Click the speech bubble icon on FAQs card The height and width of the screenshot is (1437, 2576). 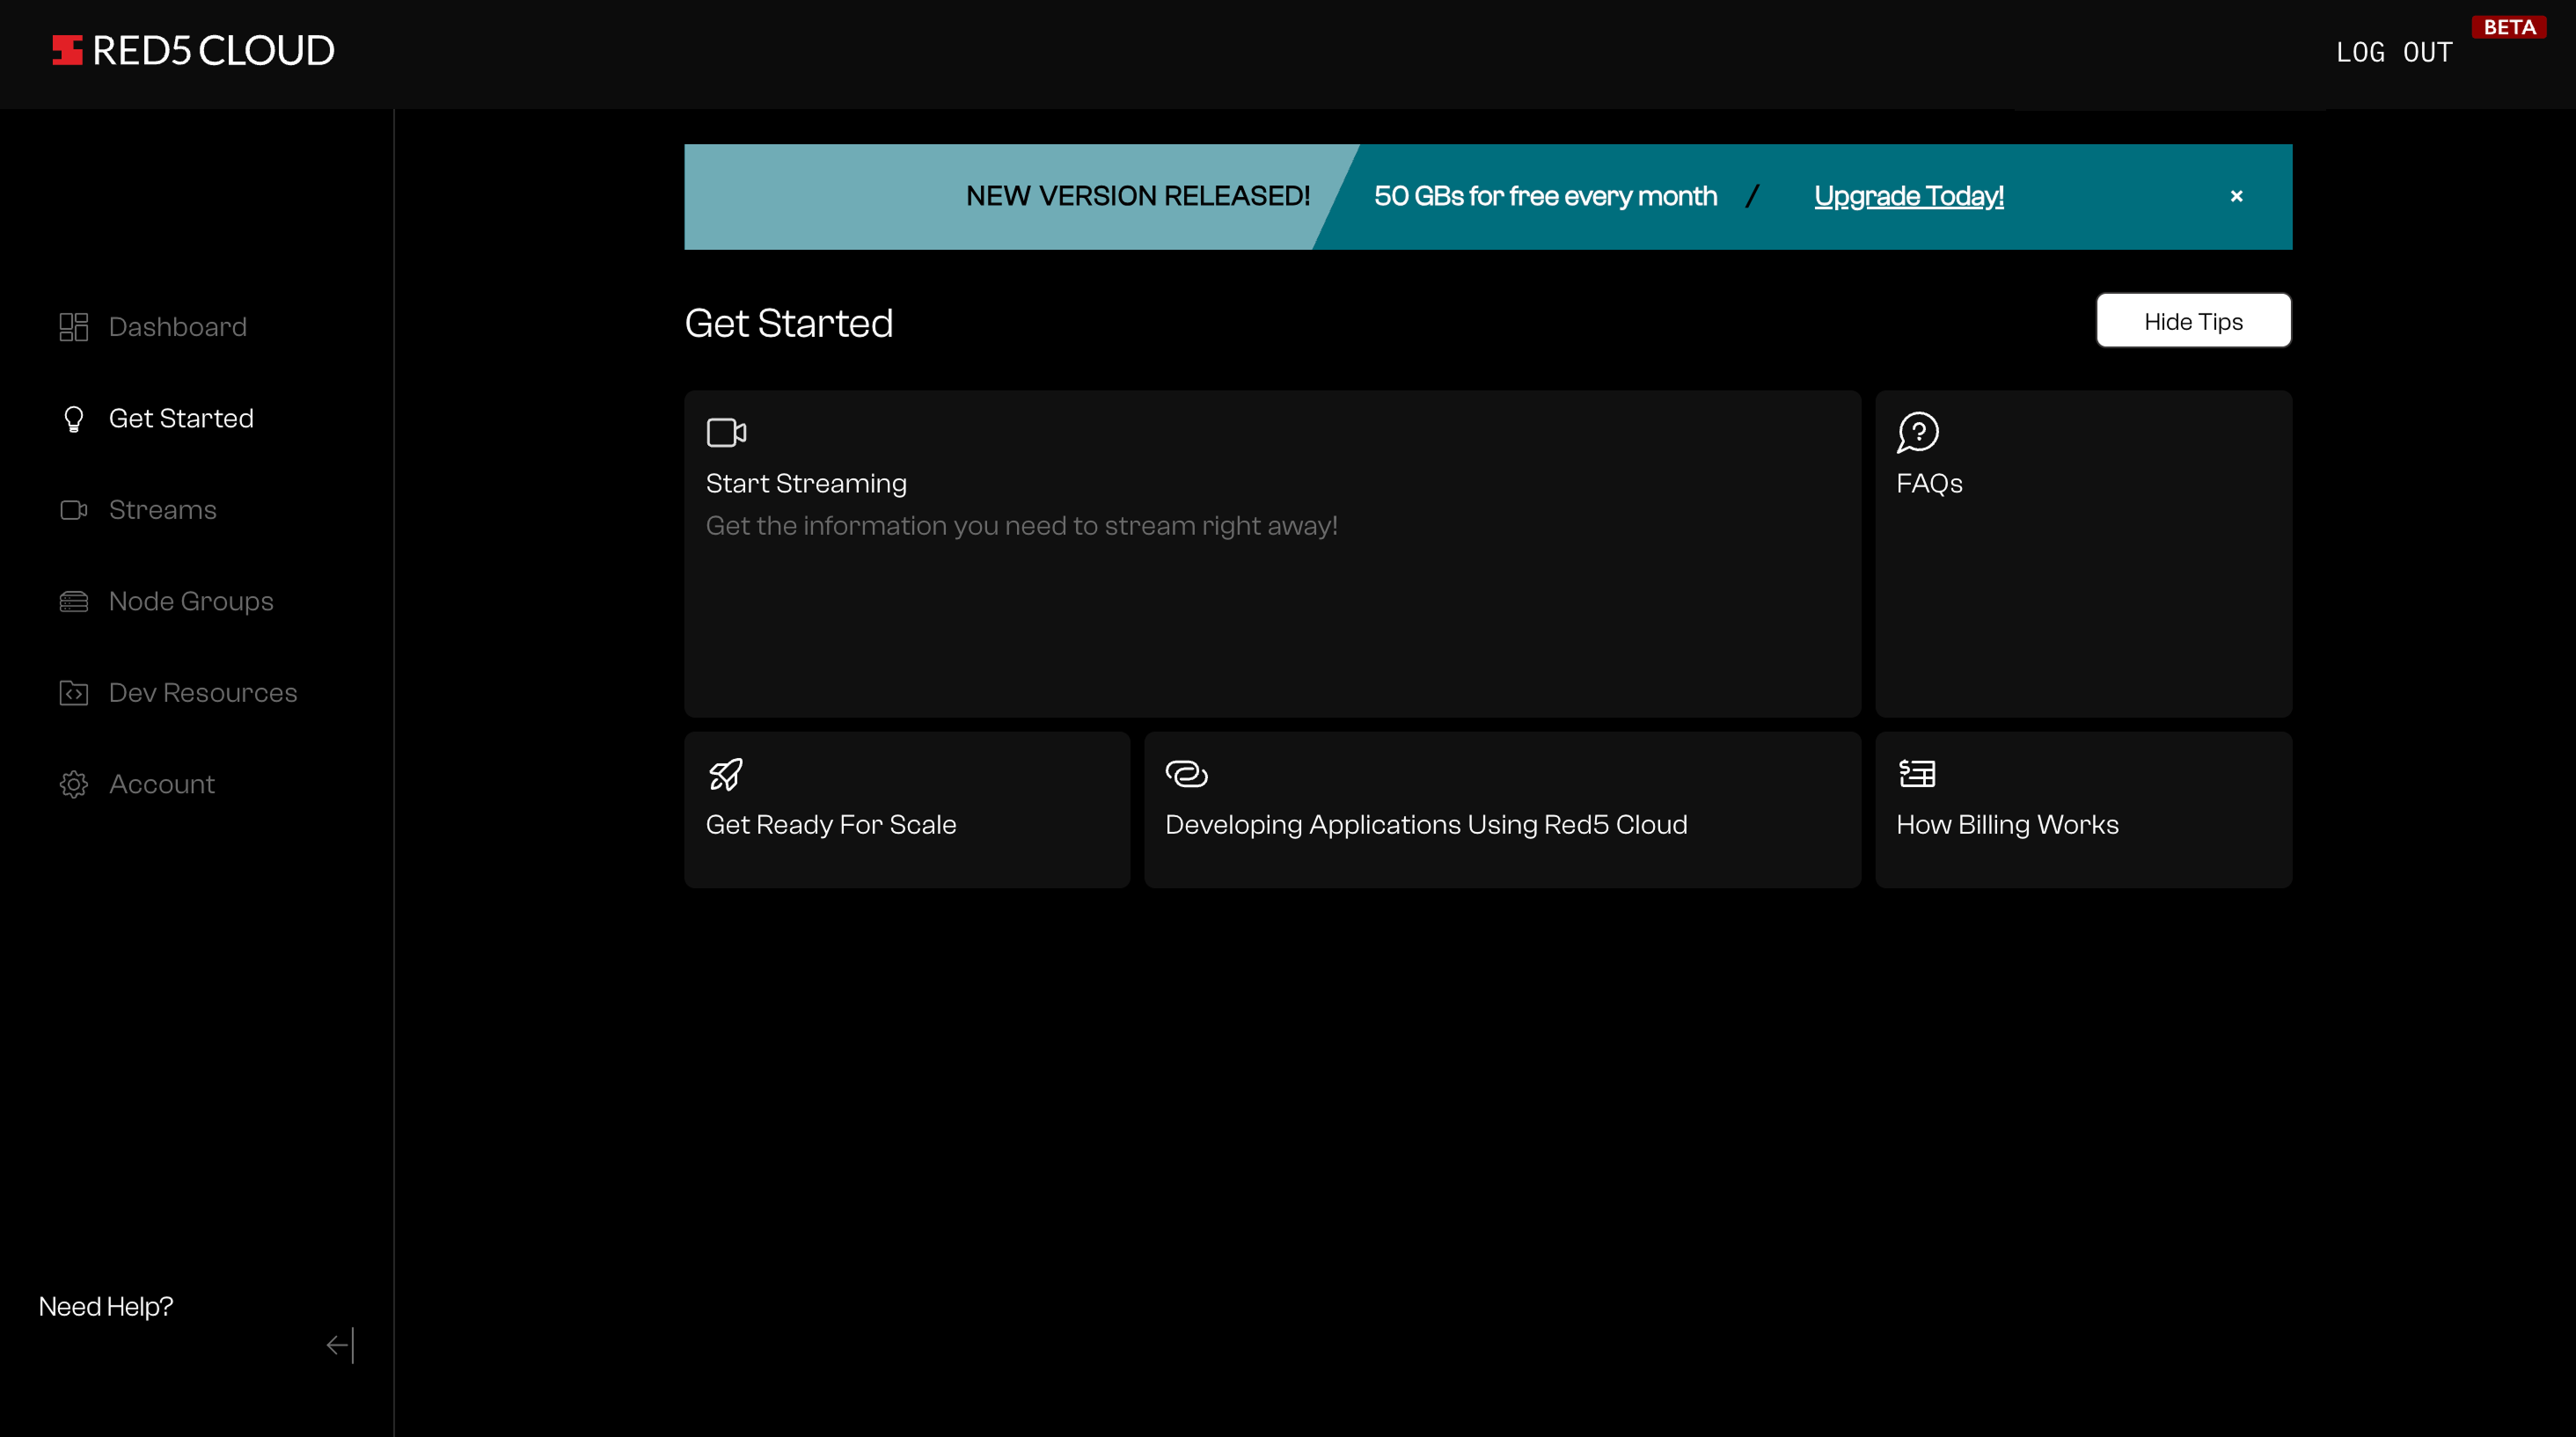pyautogui.click(x=1917, y=433)
